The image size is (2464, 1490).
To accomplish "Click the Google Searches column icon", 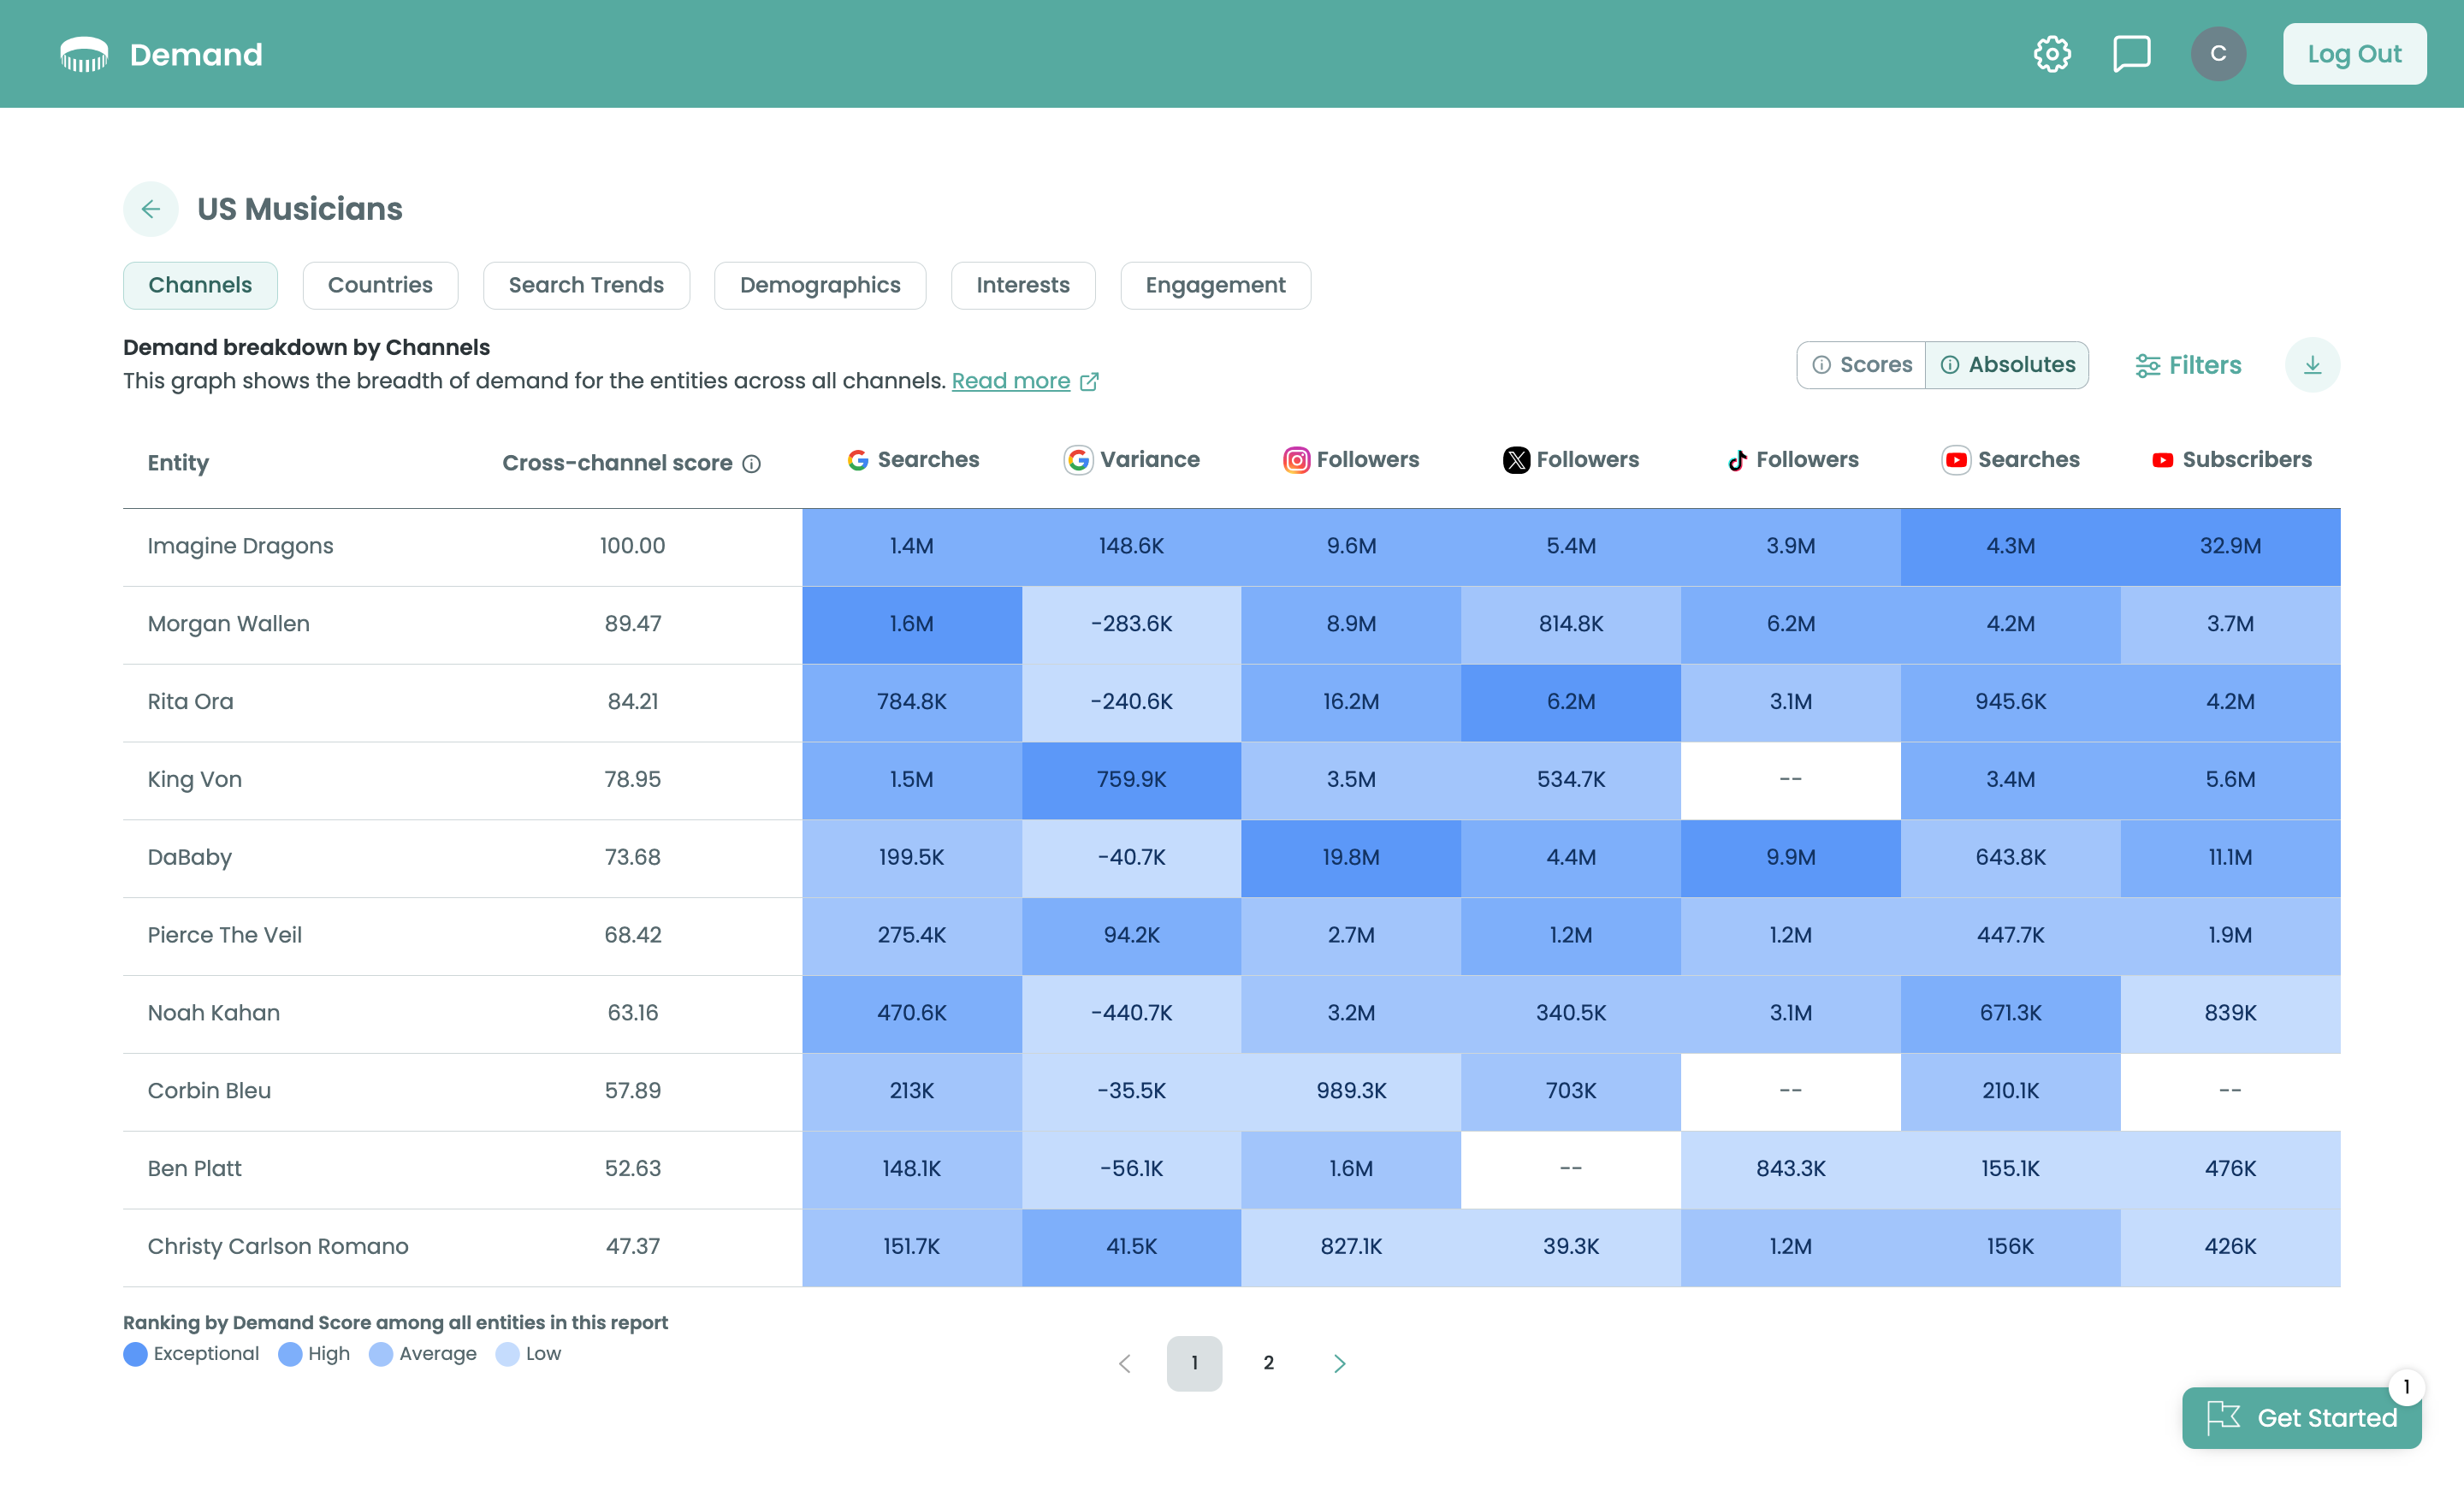I will click(x=857, y=460).
